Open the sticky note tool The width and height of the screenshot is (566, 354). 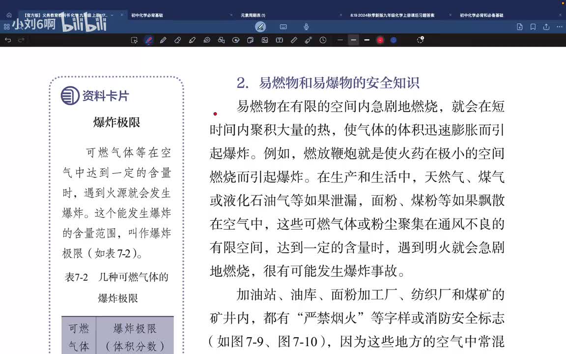click(250, 40)
